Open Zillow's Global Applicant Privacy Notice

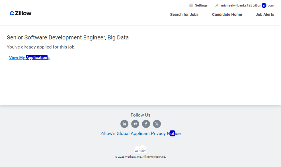[140, 134]
